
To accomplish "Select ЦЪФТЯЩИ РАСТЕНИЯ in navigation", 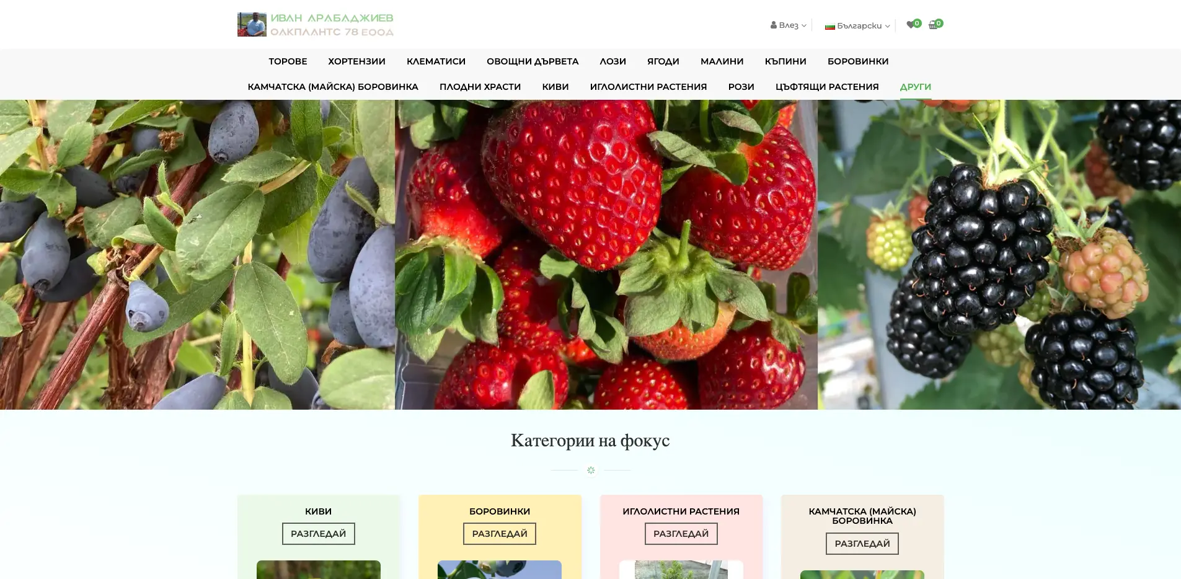I will [827, 87].
